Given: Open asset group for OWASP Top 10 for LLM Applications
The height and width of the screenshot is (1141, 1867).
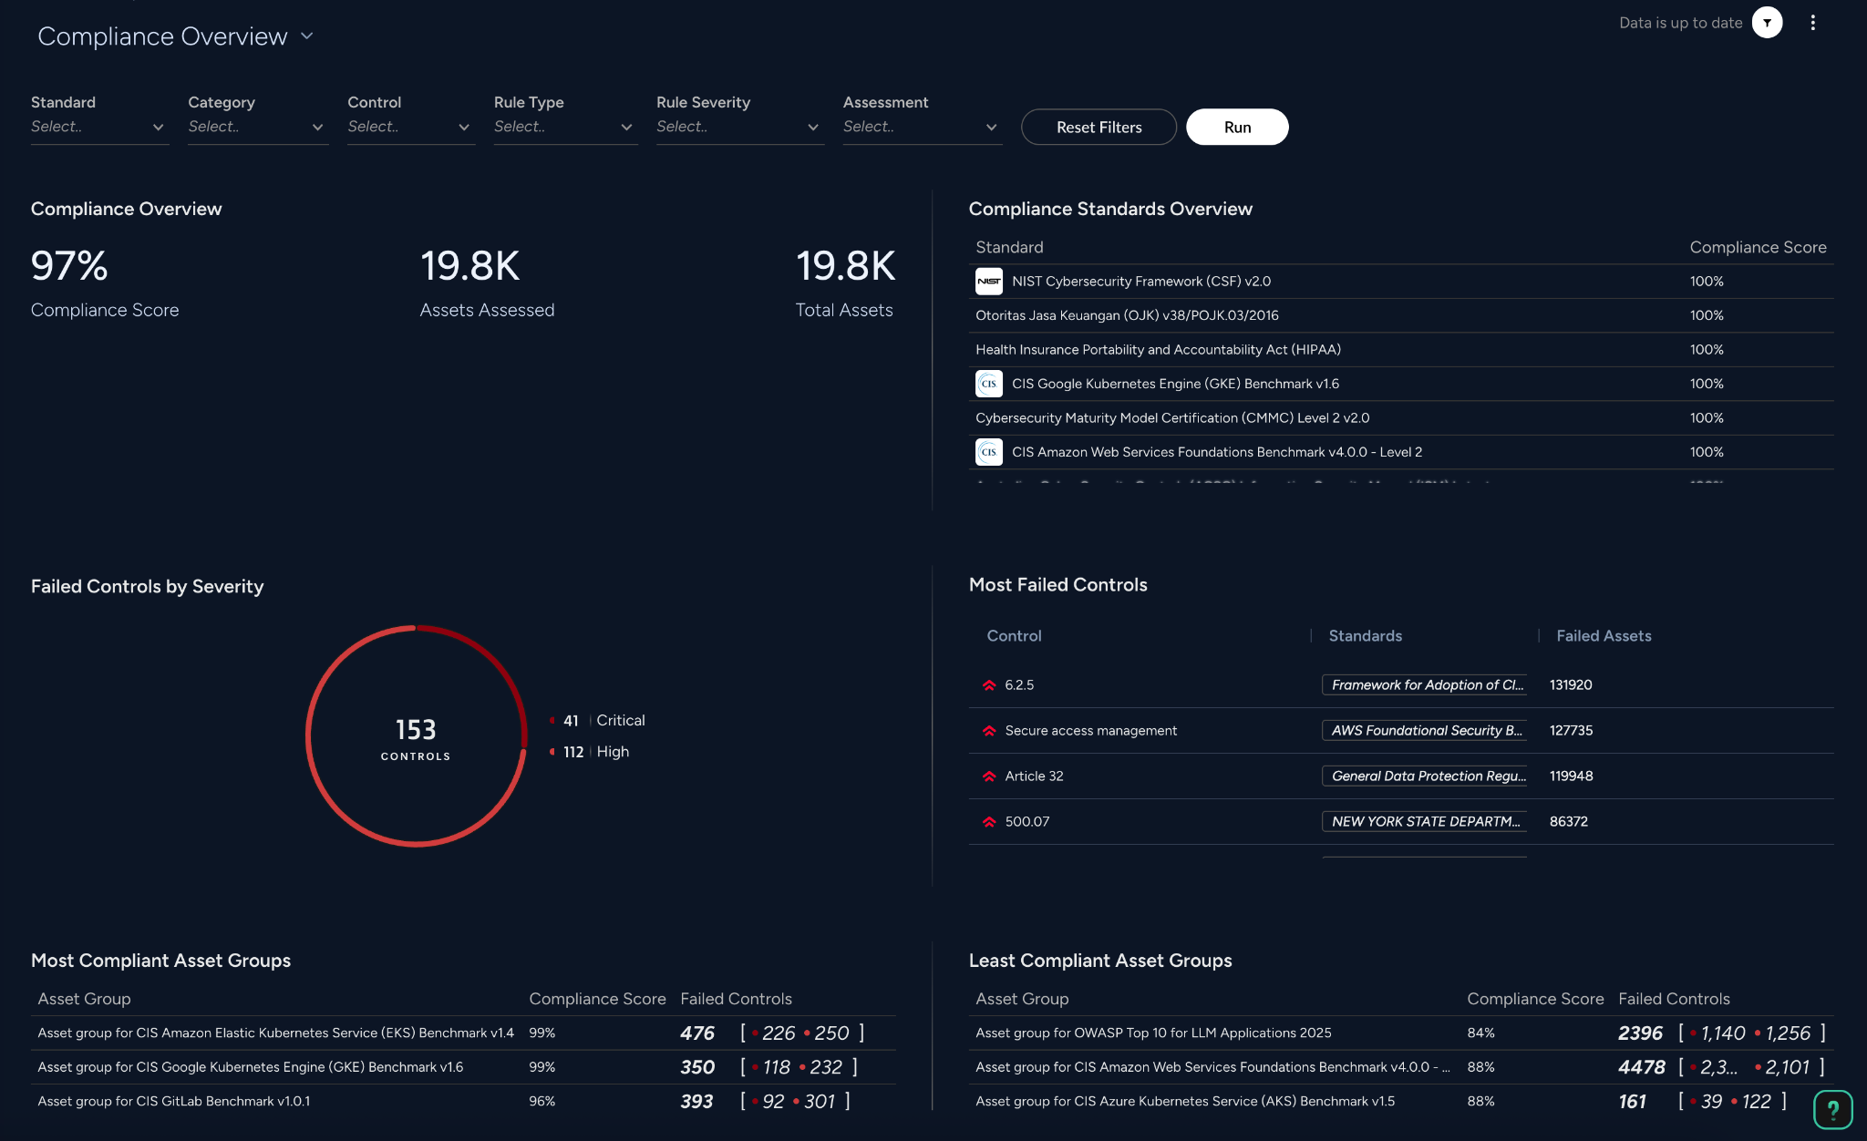Looking at the screenshot, I should click(x=1153, y=1033).
